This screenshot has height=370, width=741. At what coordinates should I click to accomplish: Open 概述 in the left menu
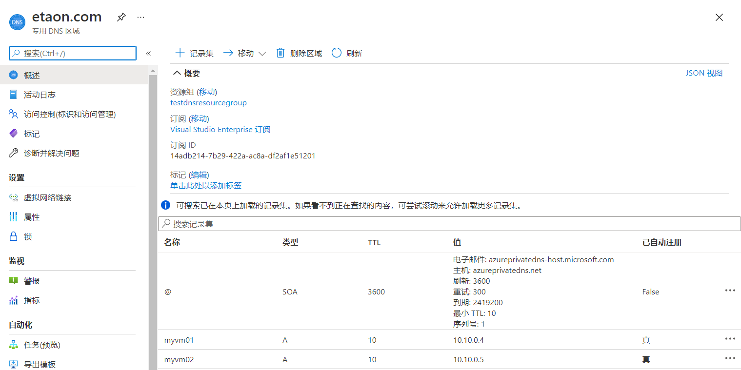74,75
